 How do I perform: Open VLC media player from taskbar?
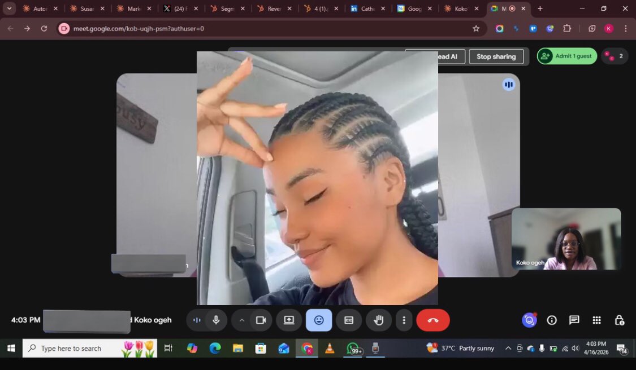(330, 348)
